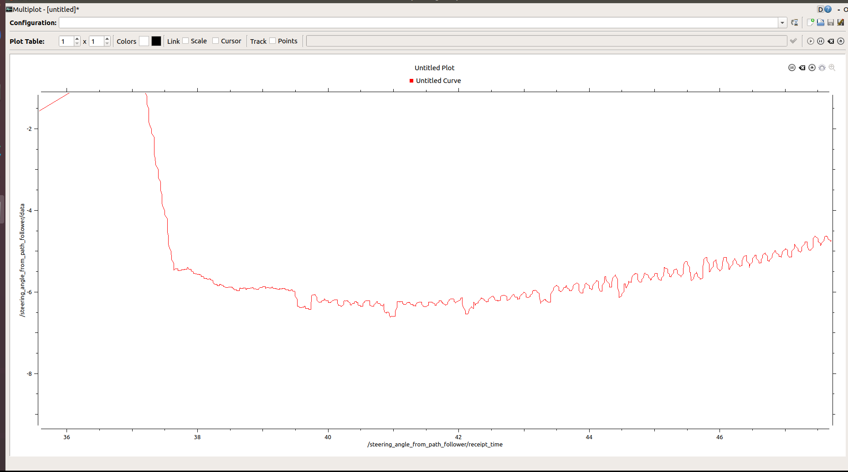The height and width of the screenshot is (472, 848).
Task: Open Untitled Plot settings gear
Action: coord(822,67)
